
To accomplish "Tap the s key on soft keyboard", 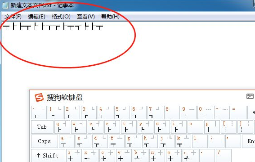I will [x=83, y=141].
